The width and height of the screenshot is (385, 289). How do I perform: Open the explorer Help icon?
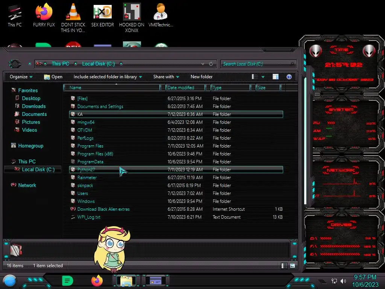(289, 77)
